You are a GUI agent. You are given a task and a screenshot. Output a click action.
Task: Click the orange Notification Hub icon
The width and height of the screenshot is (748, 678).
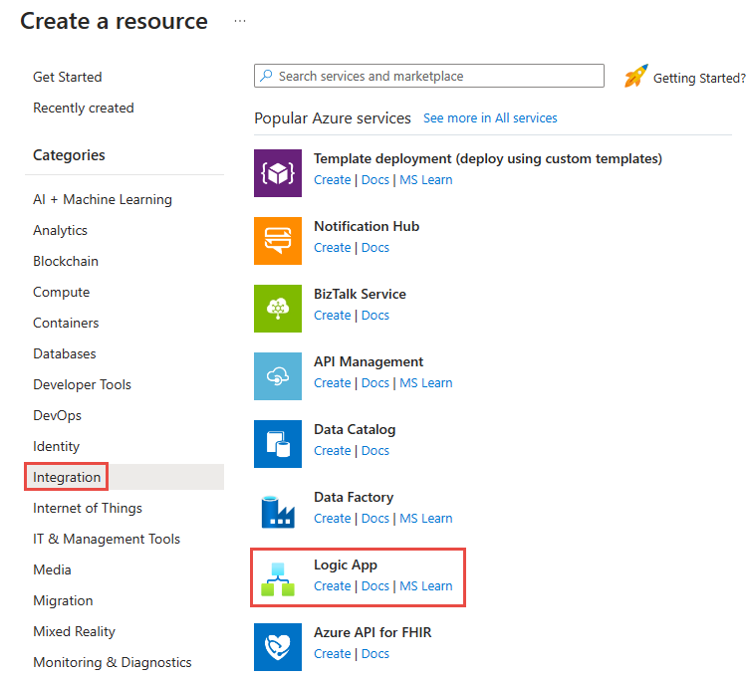point(278,241)
